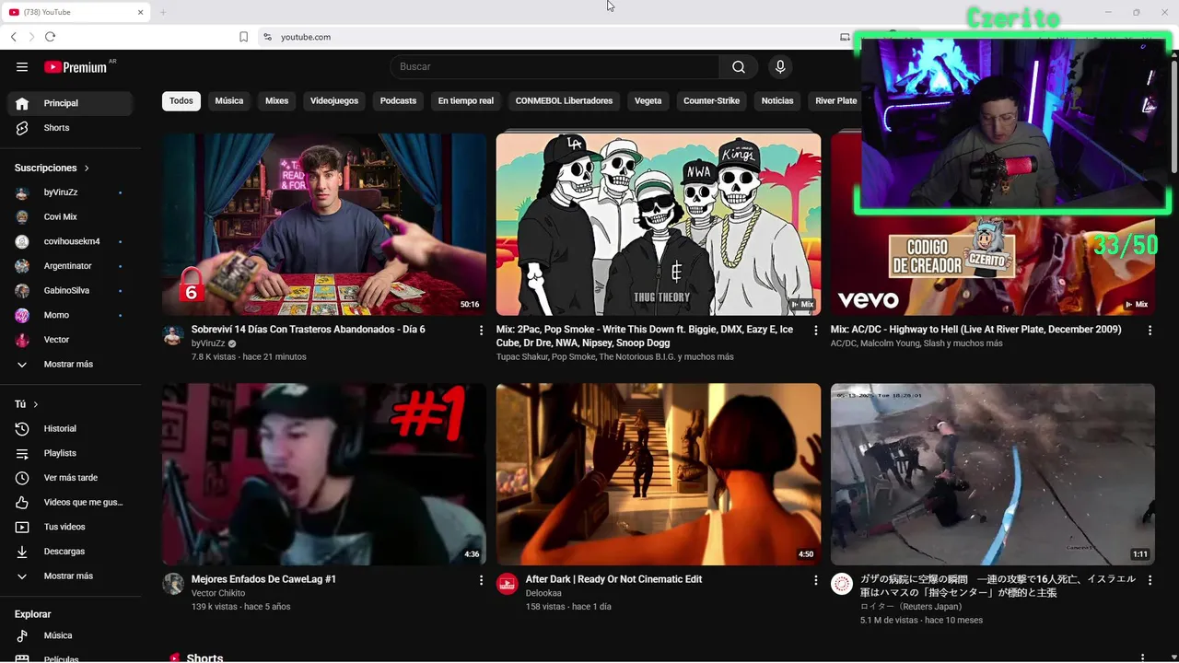Select the Vegeta filter chip
The image size is (1179, 663).
coord(648,101)
